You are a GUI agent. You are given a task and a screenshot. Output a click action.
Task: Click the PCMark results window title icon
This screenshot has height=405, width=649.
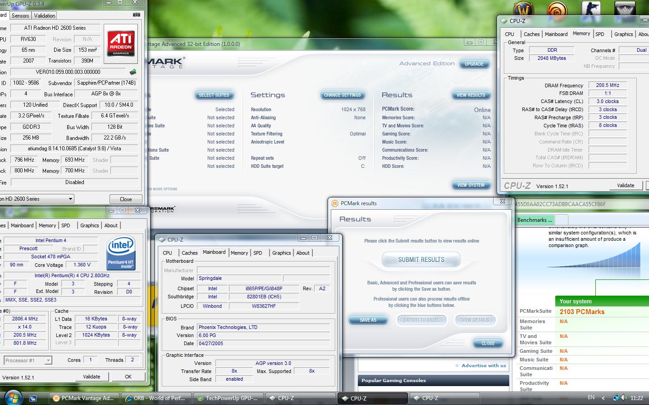(x=334, y=203)
